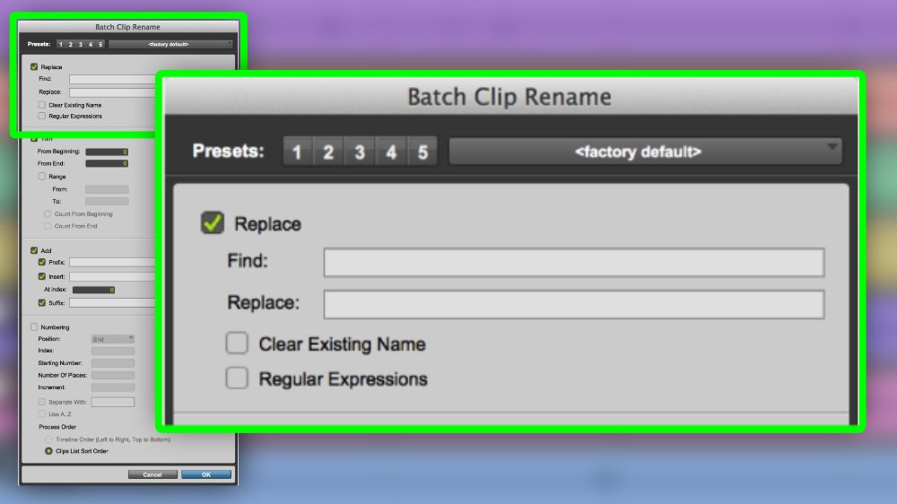Screen dimensions: 897x504
Task: Select preset 4 in the enlarged Presets row
Action: (x=391, y=152)
